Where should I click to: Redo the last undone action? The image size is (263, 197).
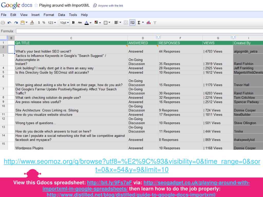pyautogui.click(x=16, y=23)
